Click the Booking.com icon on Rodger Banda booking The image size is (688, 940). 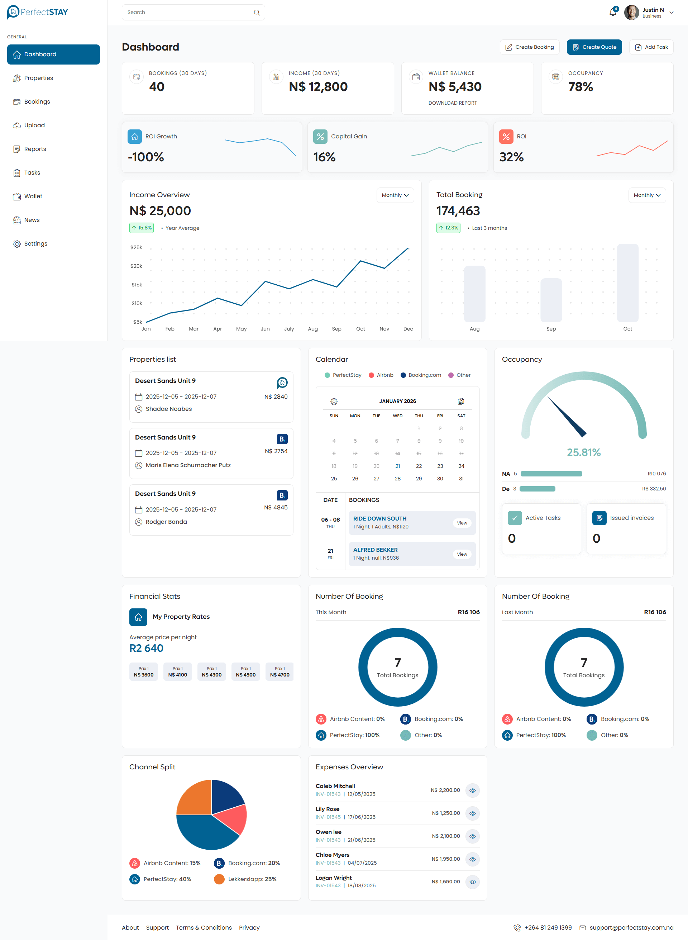coord(282,495)
